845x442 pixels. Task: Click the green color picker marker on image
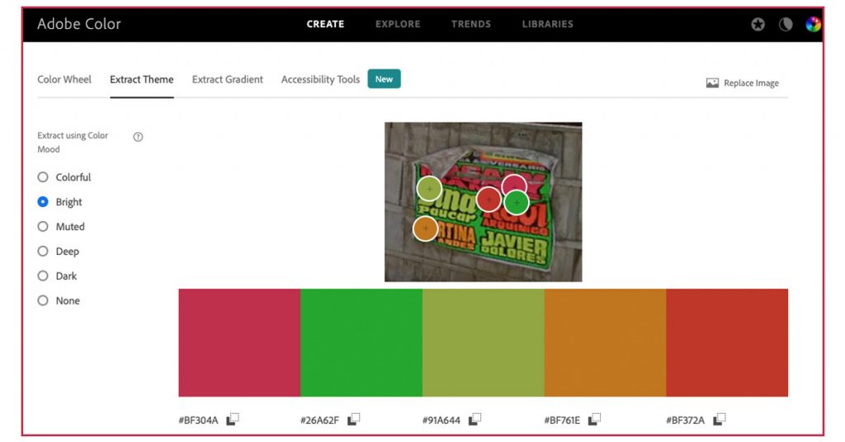click(517, 202)
